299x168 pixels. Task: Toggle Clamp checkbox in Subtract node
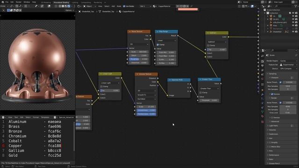tap(208, 46)
